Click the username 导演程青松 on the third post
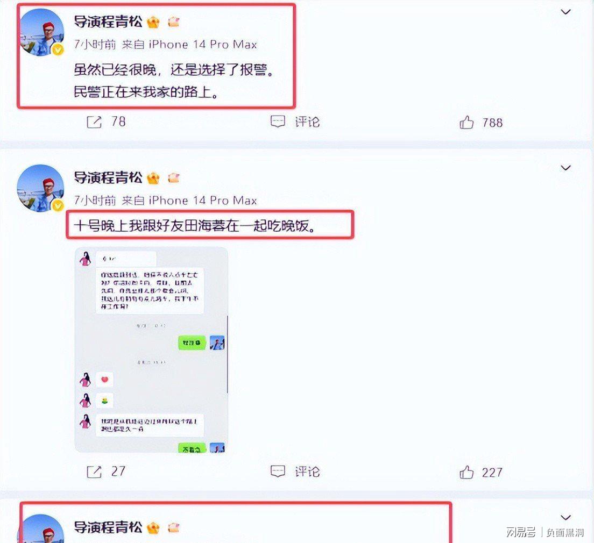594x543 pixels. coord(108,527)
